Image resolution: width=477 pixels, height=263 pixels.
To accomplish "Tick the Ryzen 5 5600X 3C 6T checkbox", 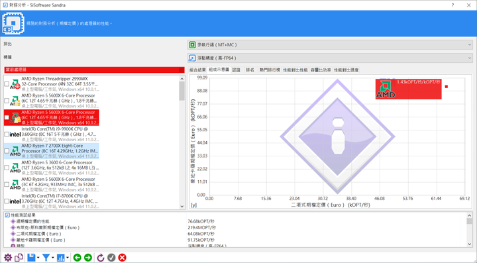I will tap(7, 184).
